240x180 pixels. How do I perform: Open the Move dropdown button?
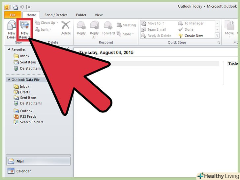(x=229, y=29)
